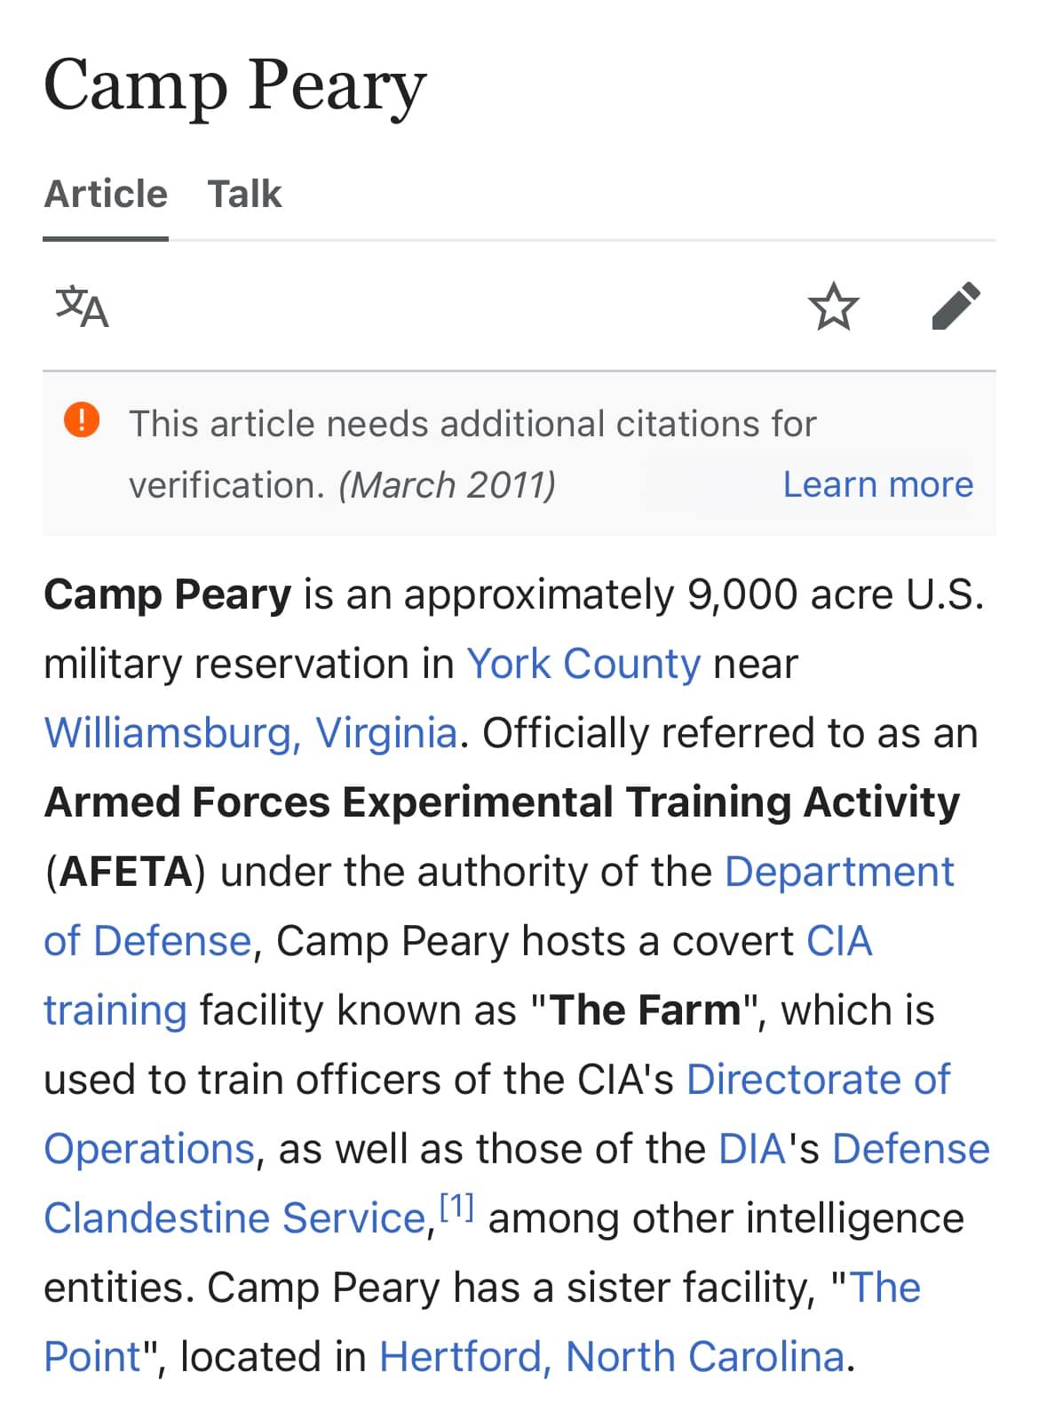Click footnote reference [1]
This screenshot has width=1039, height=1412.
pos(457,1208)
